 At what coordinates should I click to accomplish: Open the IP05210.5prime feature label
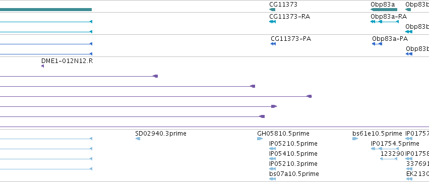click(293, 144)
